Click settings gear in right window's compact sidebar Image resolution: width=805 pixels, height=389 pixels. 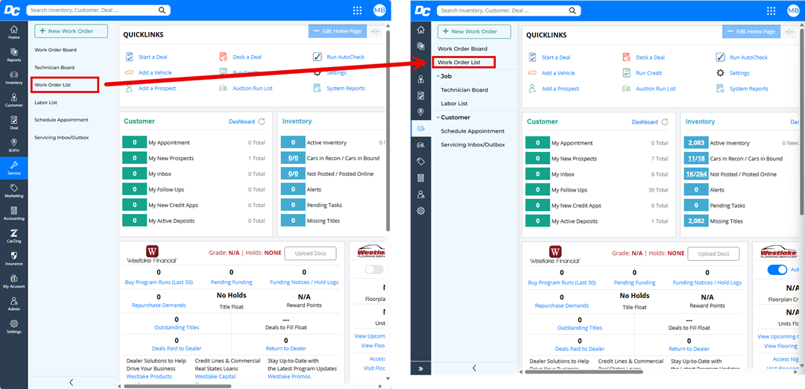click(420, 210)
